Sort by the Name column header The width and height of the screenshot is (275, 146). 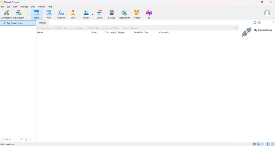point(59,32)
